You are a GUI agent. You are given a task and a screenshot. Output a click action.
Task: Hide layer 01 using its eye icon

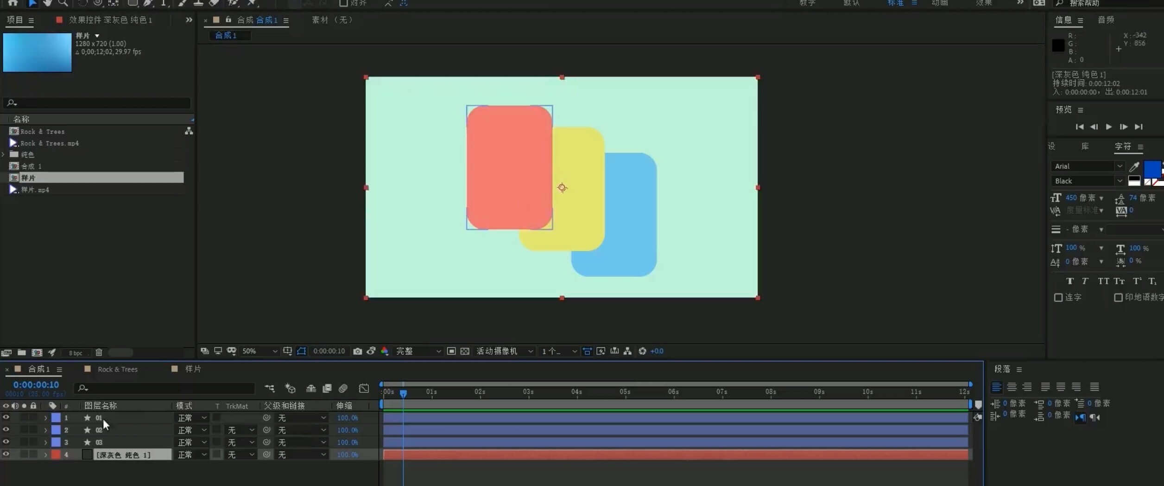(x=6, y=417)
